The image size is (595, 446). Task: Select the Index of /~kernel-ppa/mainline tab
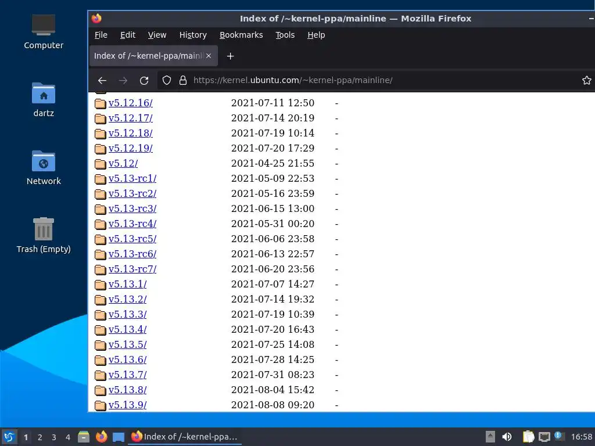click(x=153, y=56)
